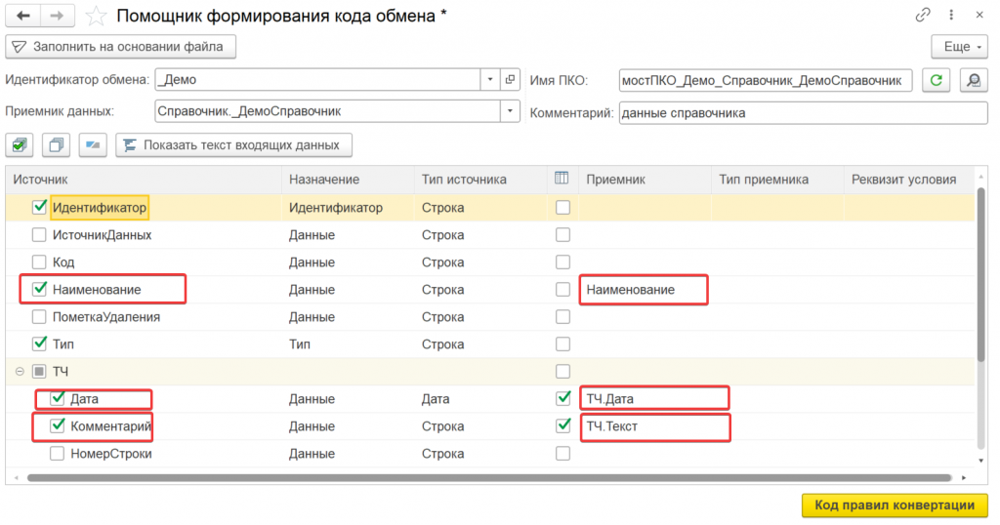The width and height of the screenshot is (1000, 525).
Task: Click the uncheck all rows icon
Action: coord(56,145)
